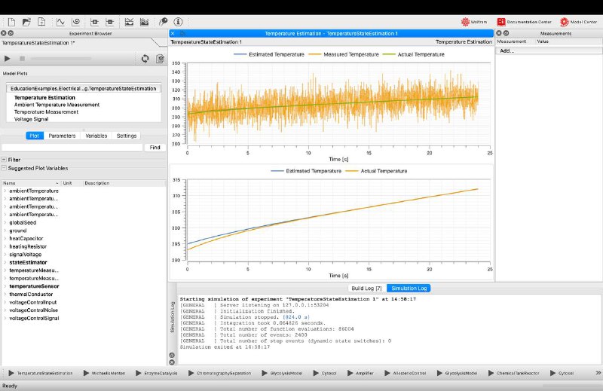Click the new Y(T) plot window icon
Viewport: 603px width, 391px height.
(x=60, y=22)
